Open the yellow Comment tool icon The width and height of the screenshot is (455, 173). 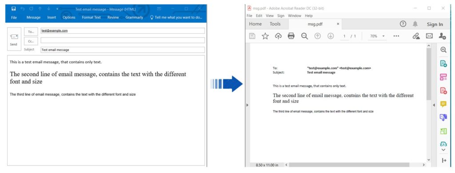[x=443, y=104]
